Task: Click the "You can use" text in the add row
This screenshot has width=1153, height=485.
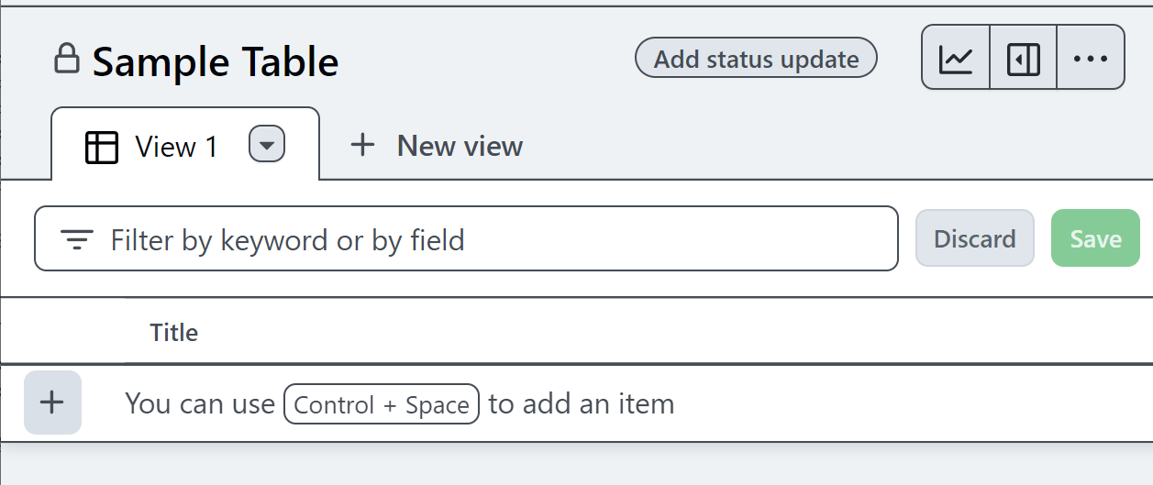Action: pyautogui.click(x=200, y=403)
